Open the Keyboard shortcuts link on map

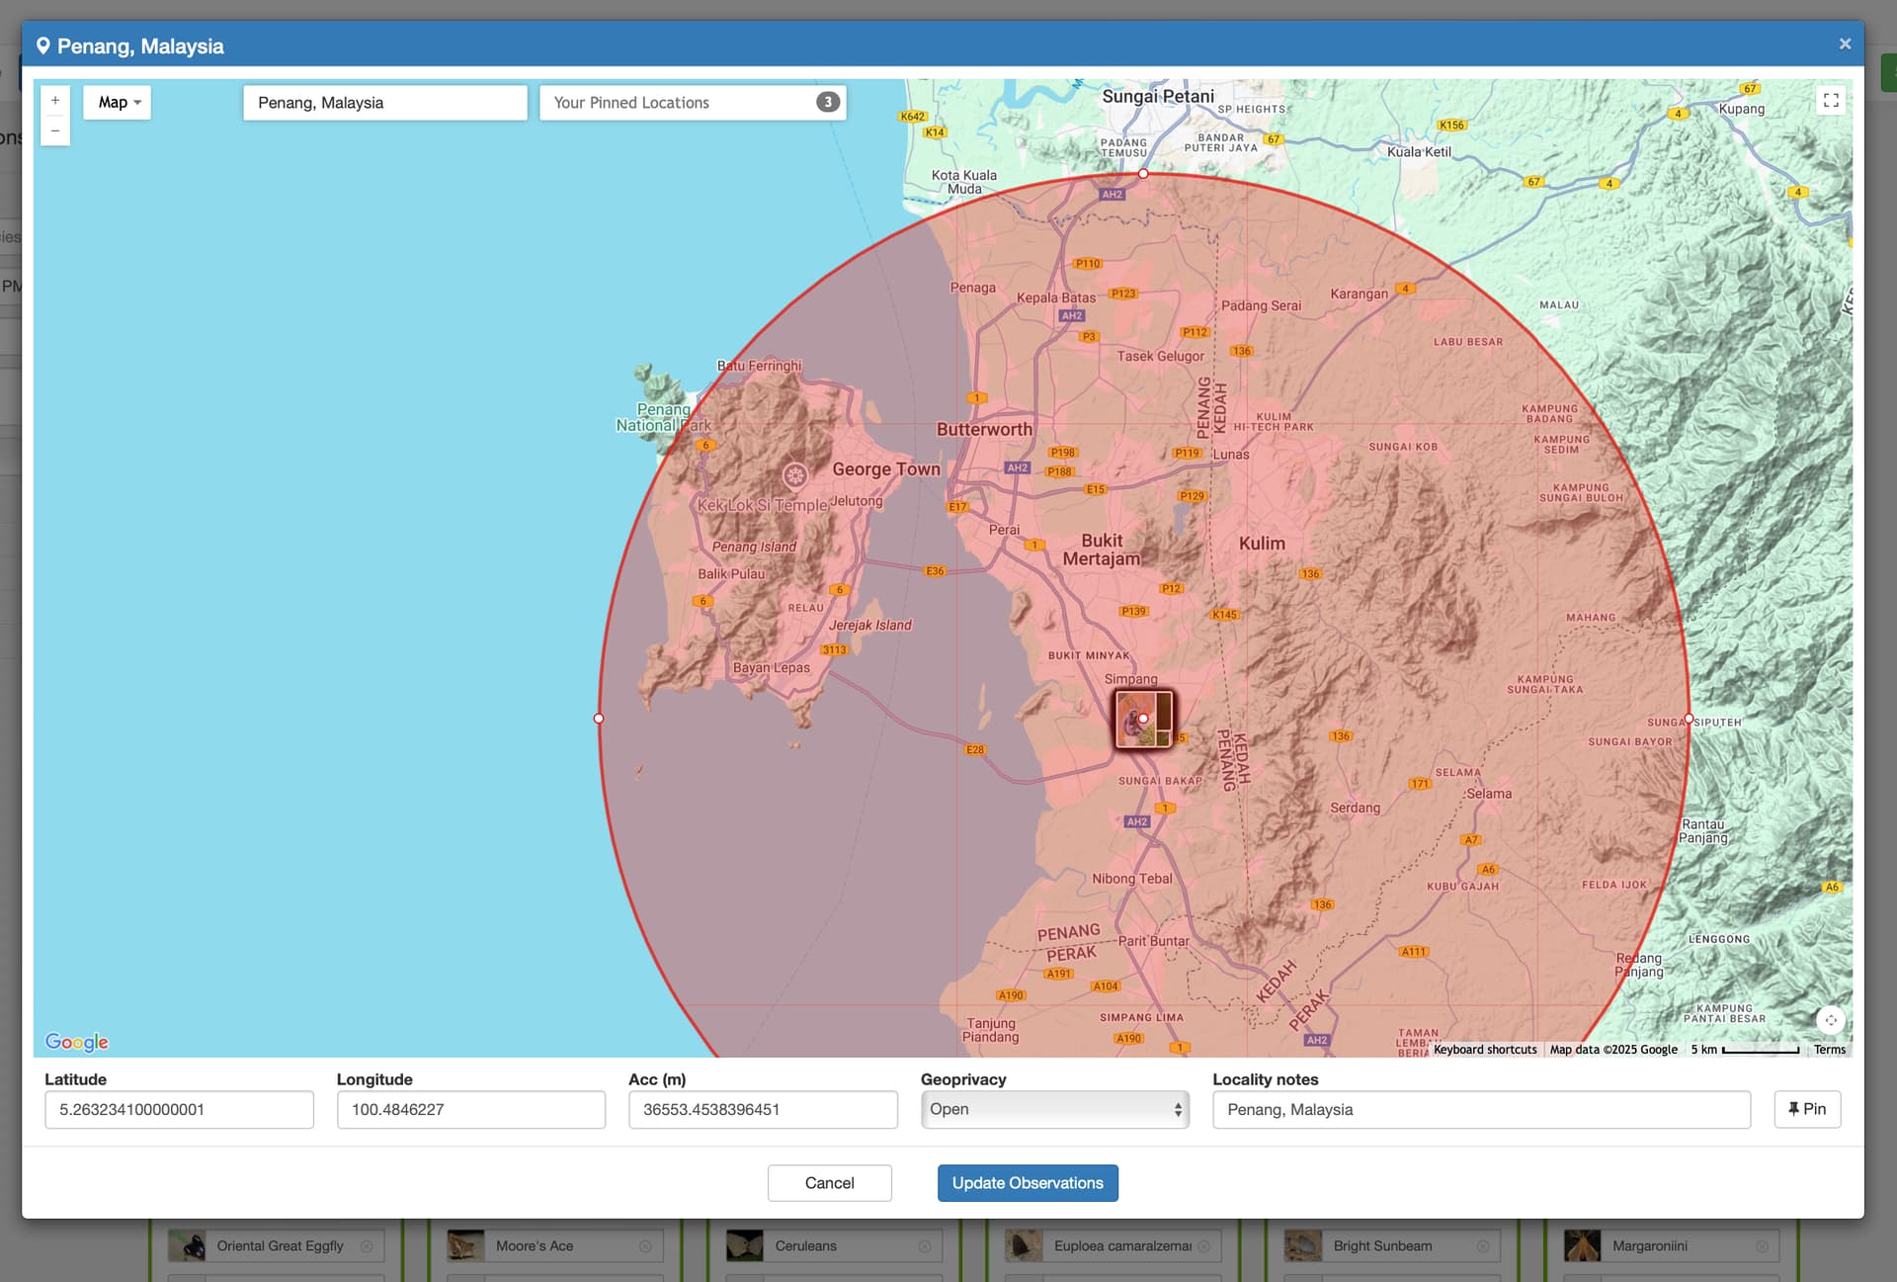point(1485,1050)
